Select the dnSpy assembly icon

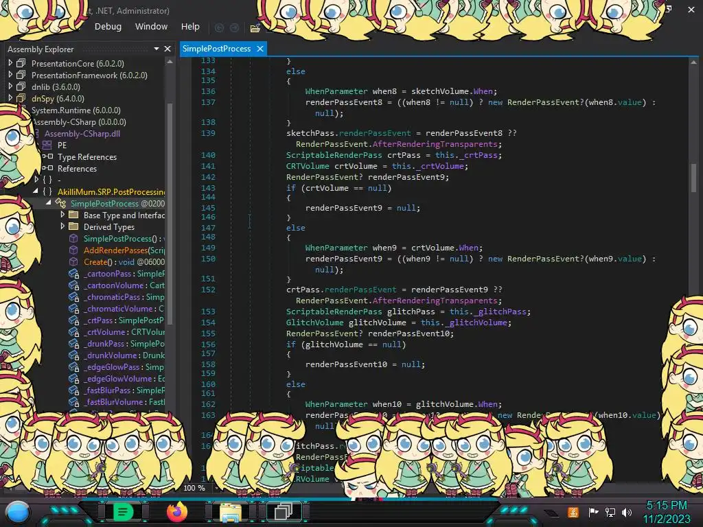pyautogui.click(x=21, y=98)
